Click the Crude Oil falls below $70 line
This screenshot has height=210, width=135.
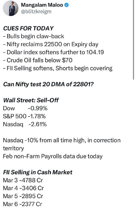pyautogui.click(x=37, y=60)
